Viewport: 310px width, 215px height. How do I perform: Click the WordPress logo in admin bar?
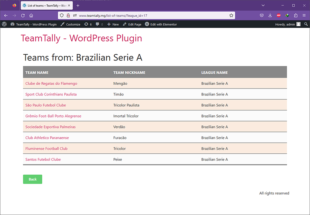coord(4,24)
